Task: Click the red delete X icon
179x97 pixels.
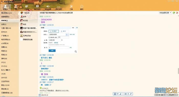Action: coord(177,13)
